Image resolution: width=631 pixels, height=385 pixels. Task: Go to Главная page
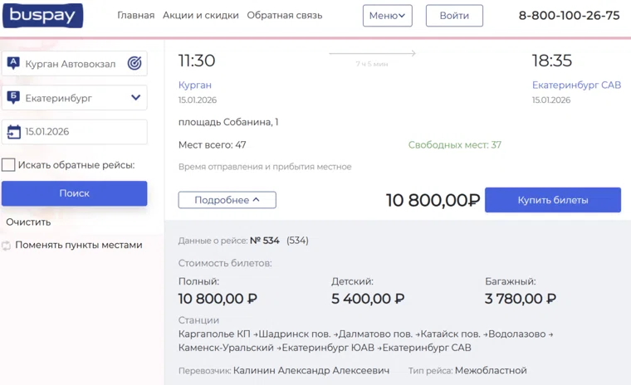[135, 16]
